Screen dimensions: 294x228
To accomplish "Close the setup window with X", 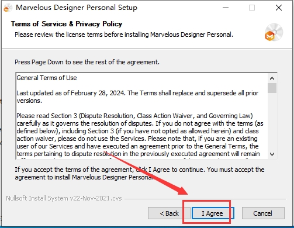I will point(279,8).
